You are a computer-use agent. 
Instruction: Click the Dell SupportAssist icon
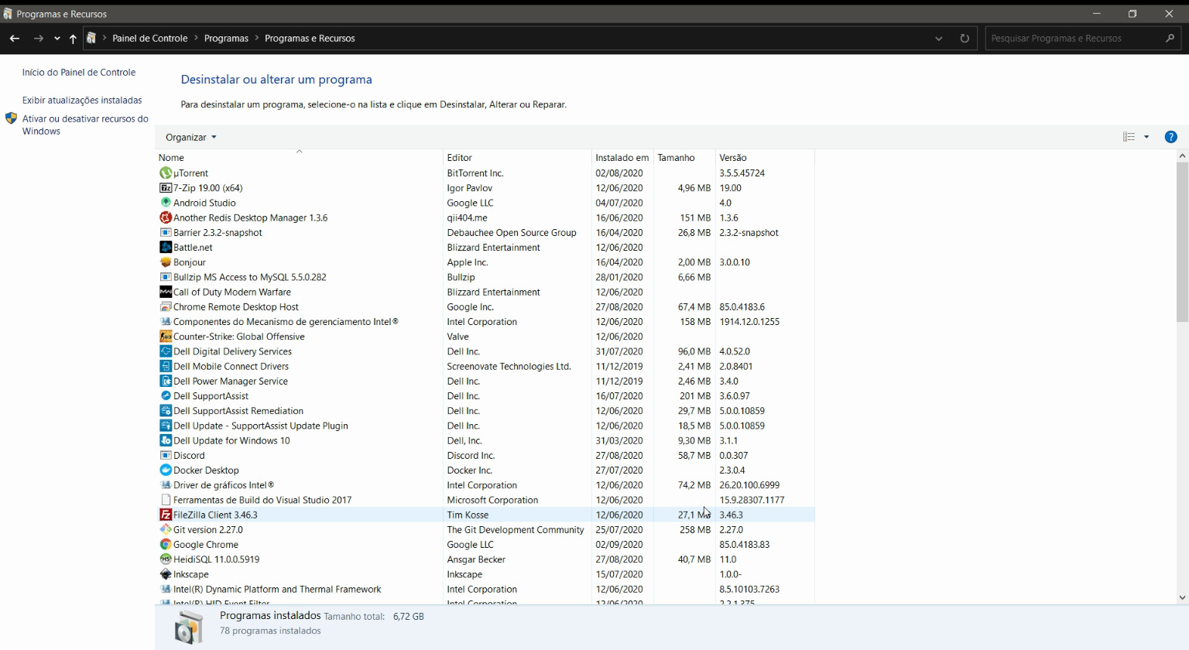(x=165, y=396)
